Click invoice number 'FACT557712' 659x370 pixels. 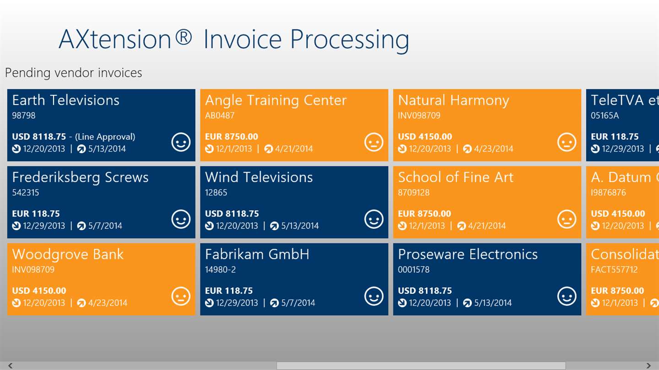pyautogui.click(x=614, y=270)
